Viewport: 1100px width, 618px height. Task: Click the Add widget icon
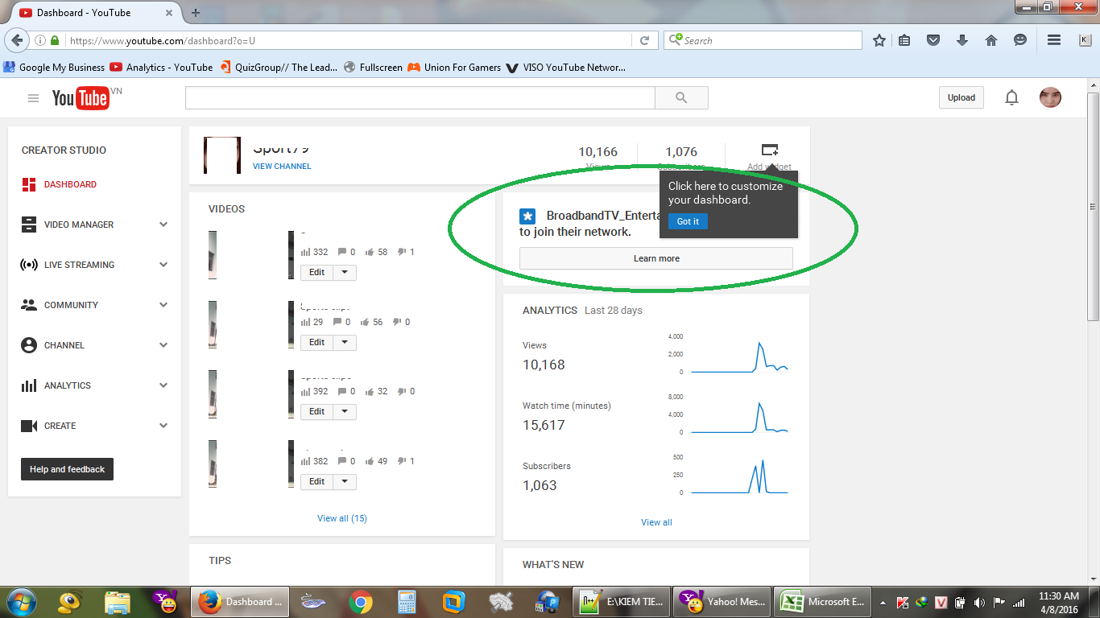point(769,150)
